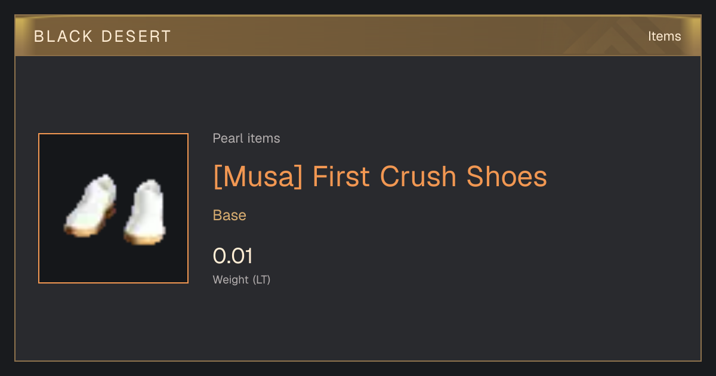This screenshot has width=716, height=376.
Task: Click the word First in the item name
Action: 342,177
